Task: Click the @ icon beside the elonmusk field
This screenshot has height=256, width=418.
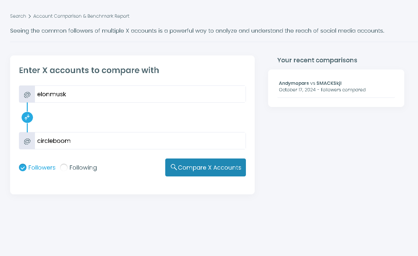Action: [x=27, y=94]
